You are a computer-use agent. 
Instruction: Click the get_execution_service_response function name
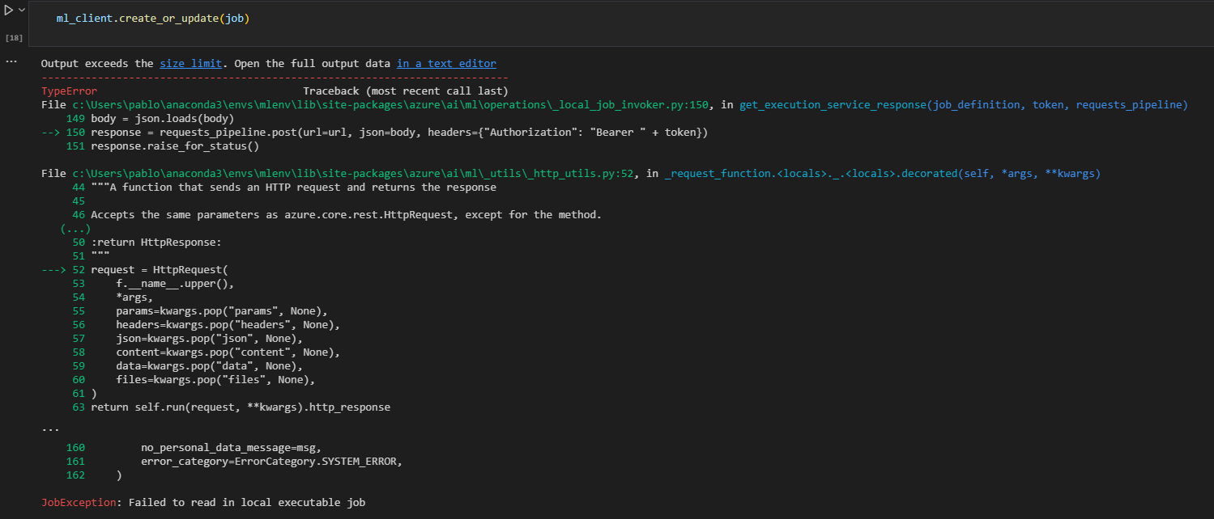[x=963, y=105]
